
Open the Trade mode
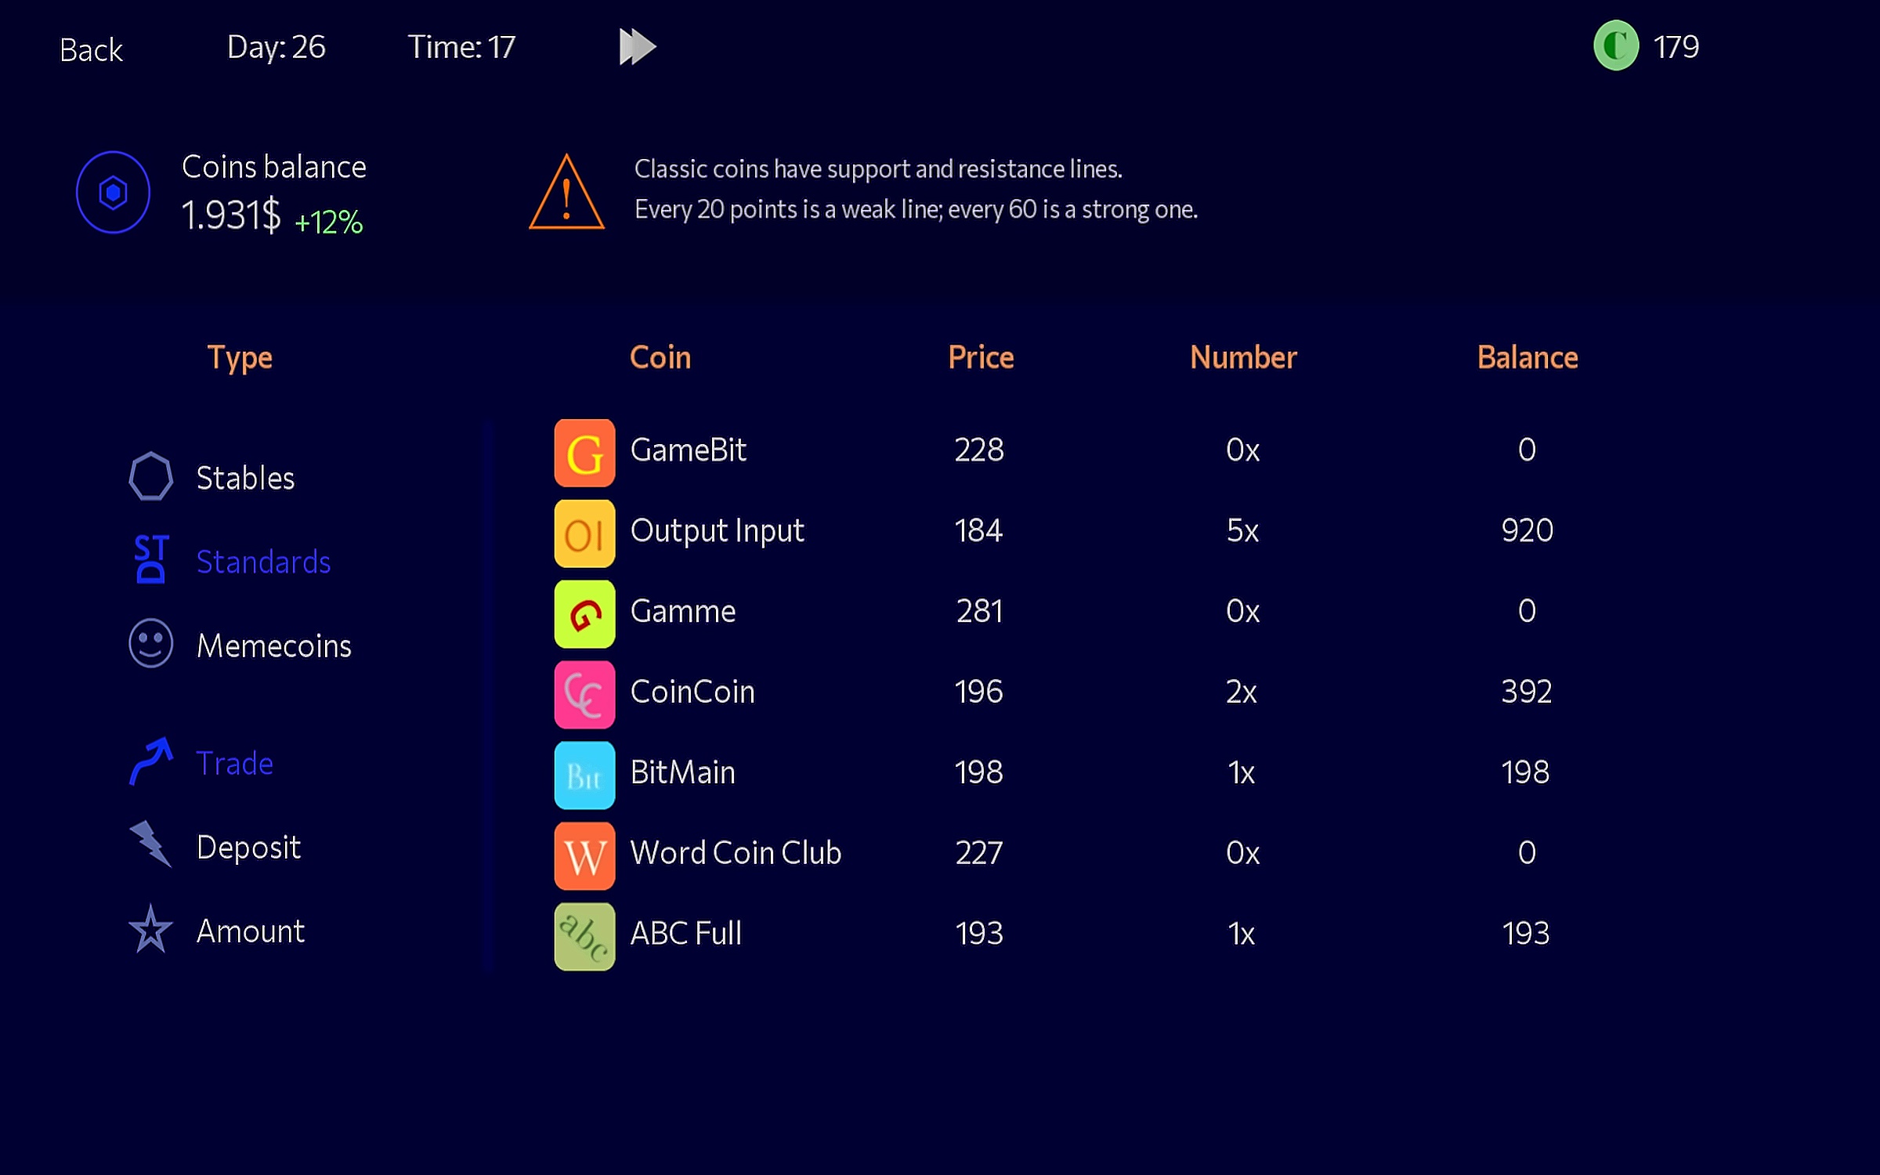tap(233, 763)
